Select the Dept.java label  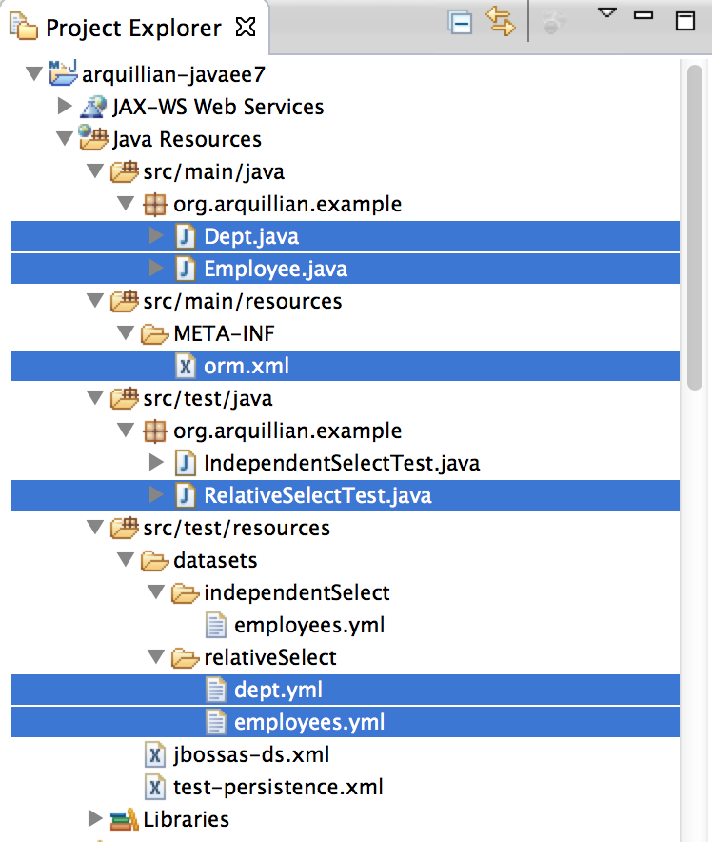(251, 237)
